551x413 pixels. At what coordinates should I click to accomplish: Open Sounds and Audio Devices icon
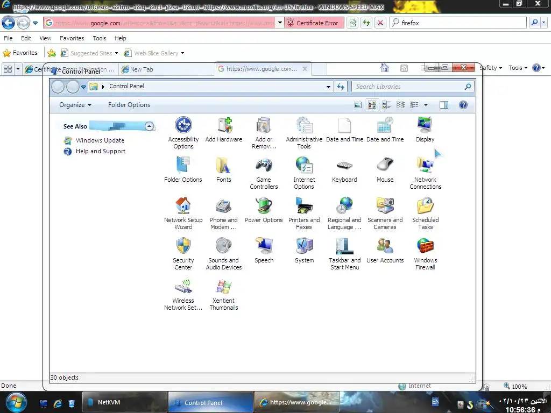point(223,254)
